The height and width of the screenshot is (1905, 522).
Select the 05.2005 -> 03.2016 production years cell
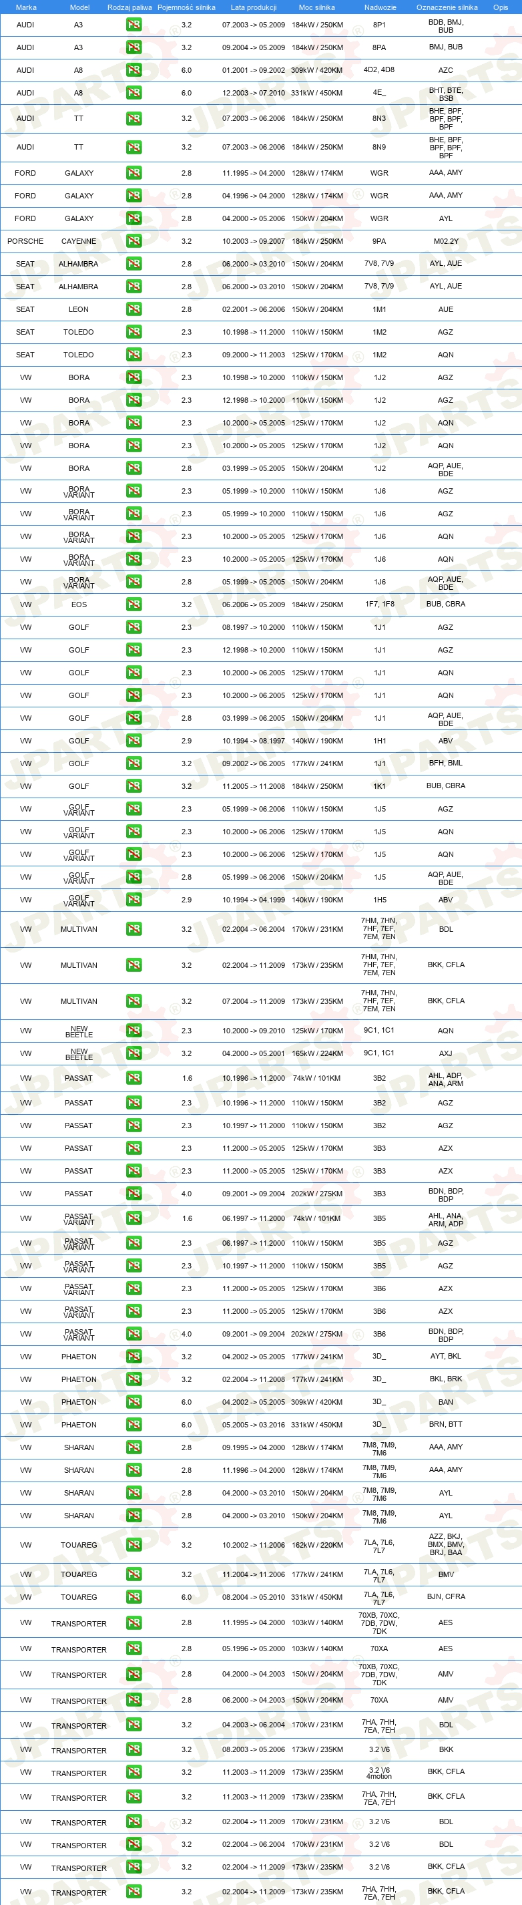[254, 1424]
